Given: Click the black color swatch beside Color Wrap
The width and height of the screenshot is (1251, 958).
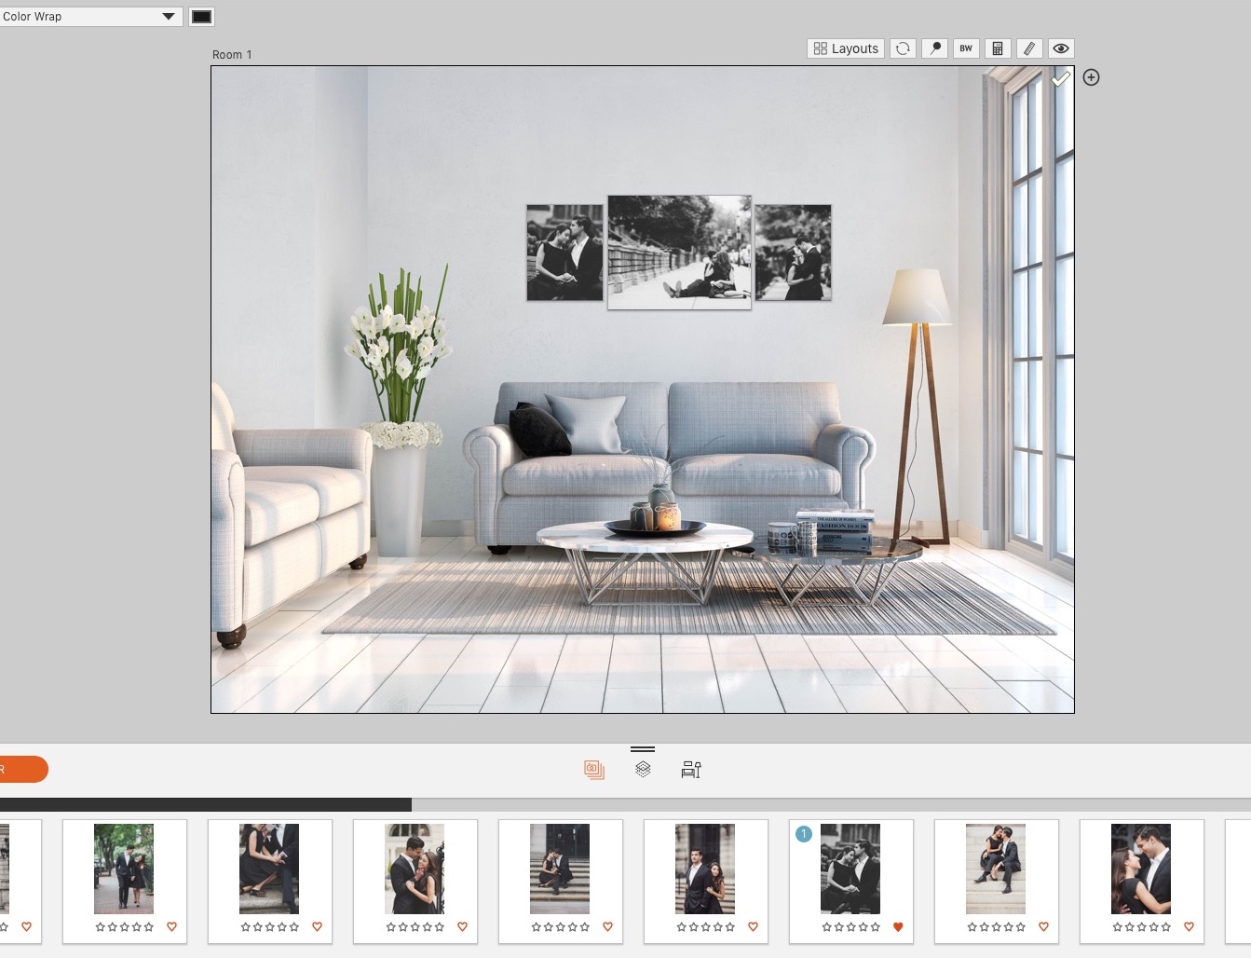Looking at the screenshot, I should (201, 16).
